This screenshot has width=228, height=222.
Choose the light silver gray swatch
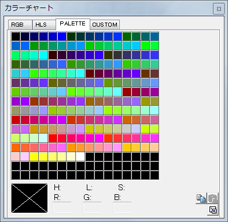coord(127,129)
